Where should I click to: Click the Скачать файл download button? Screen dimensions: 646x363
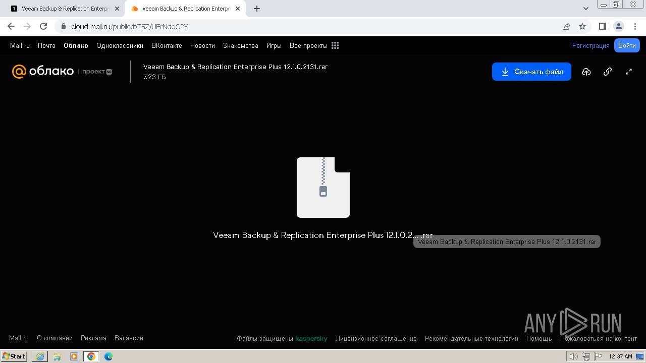coord(531,72)
